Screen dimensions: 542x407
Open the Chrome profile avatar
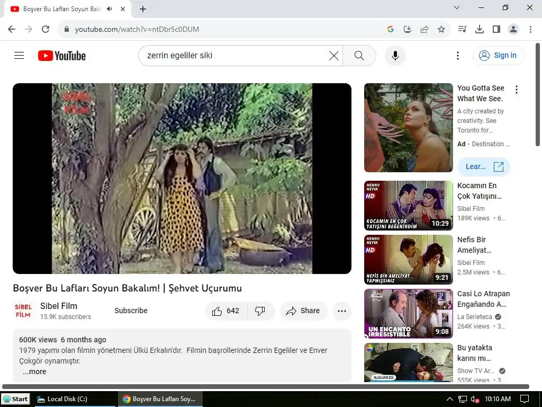point(513,29)
